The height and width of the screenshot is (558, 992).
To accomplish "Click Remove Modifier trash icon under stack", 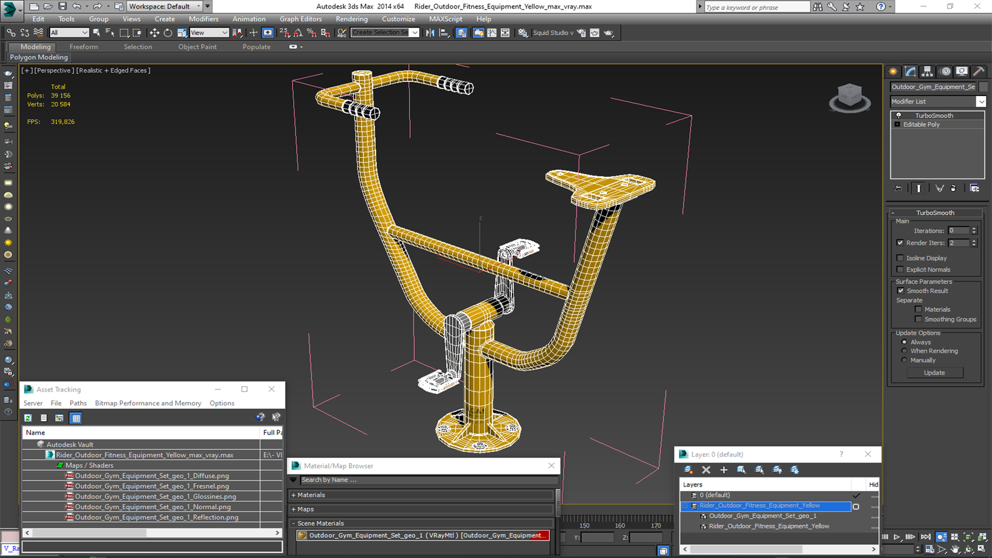I will [x=953, y=188].
